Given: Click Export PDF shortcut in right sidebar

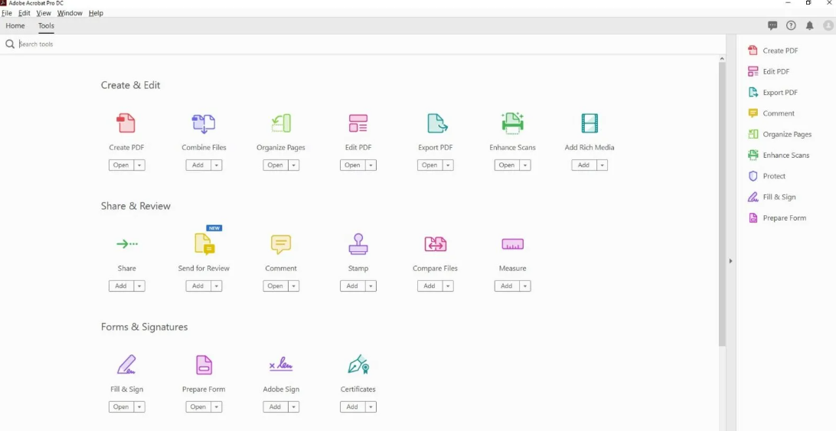Looking at the screenshot, I should 774,93.
